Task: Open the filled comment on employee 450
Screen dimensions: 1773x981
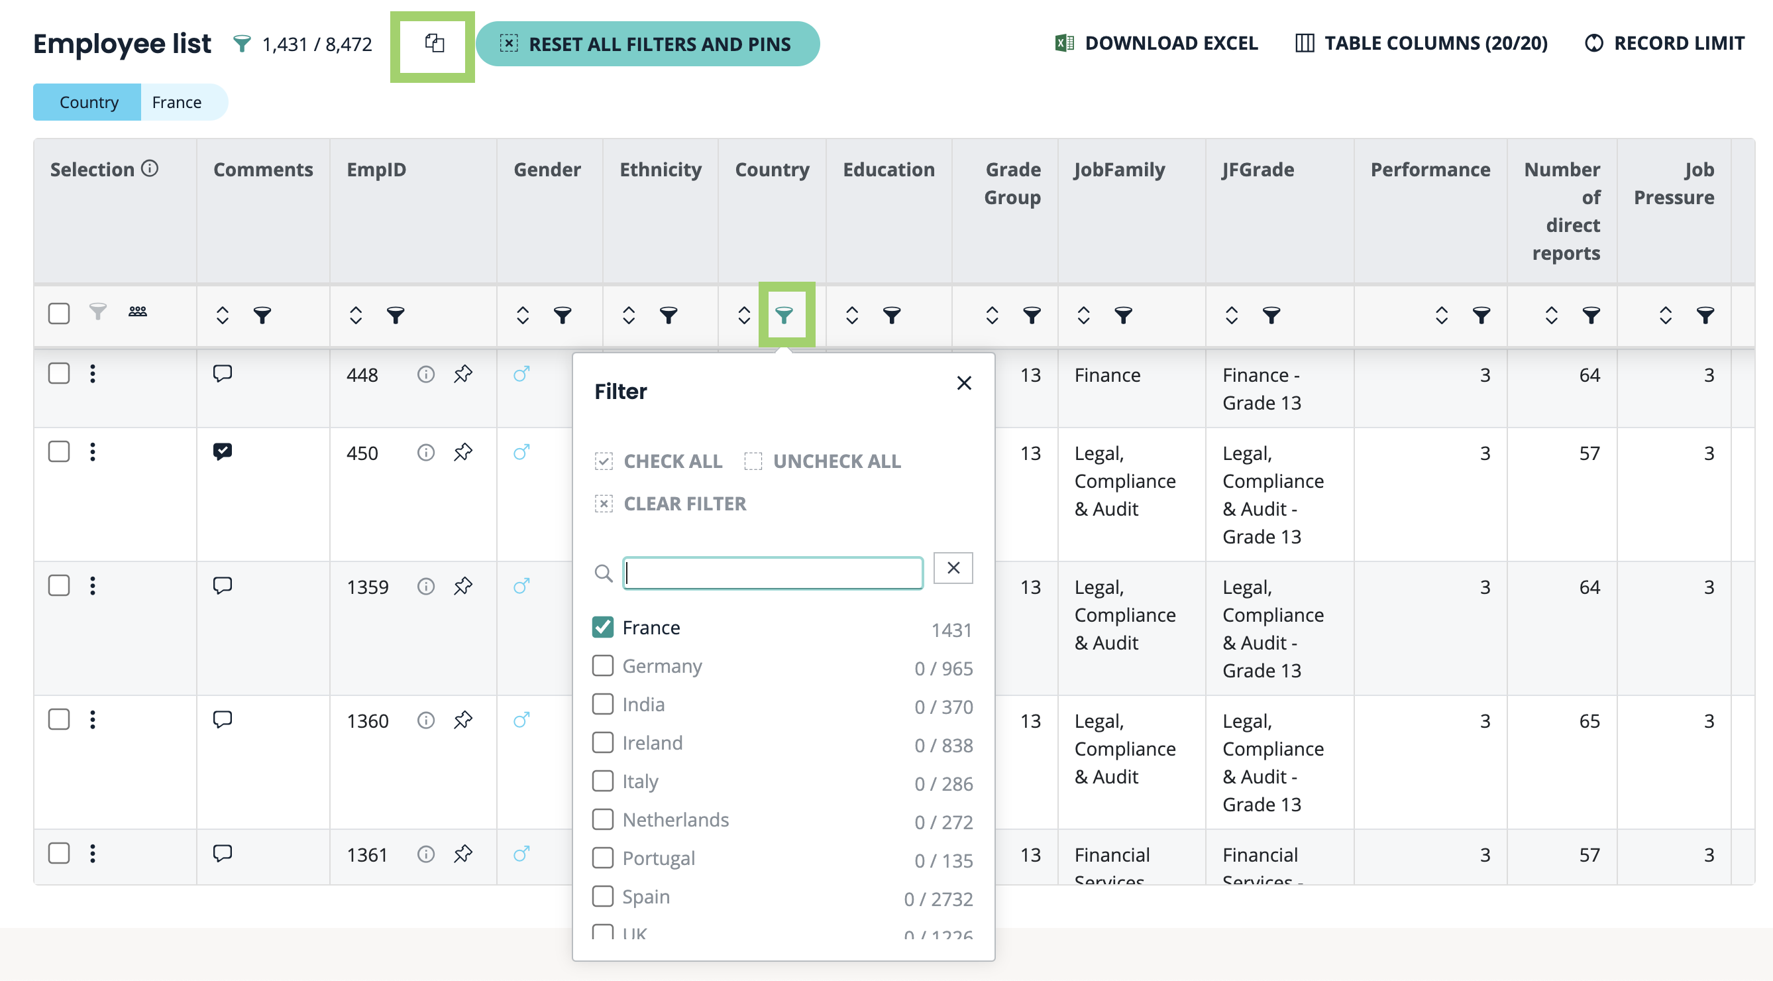Action: tap(223, 451)
